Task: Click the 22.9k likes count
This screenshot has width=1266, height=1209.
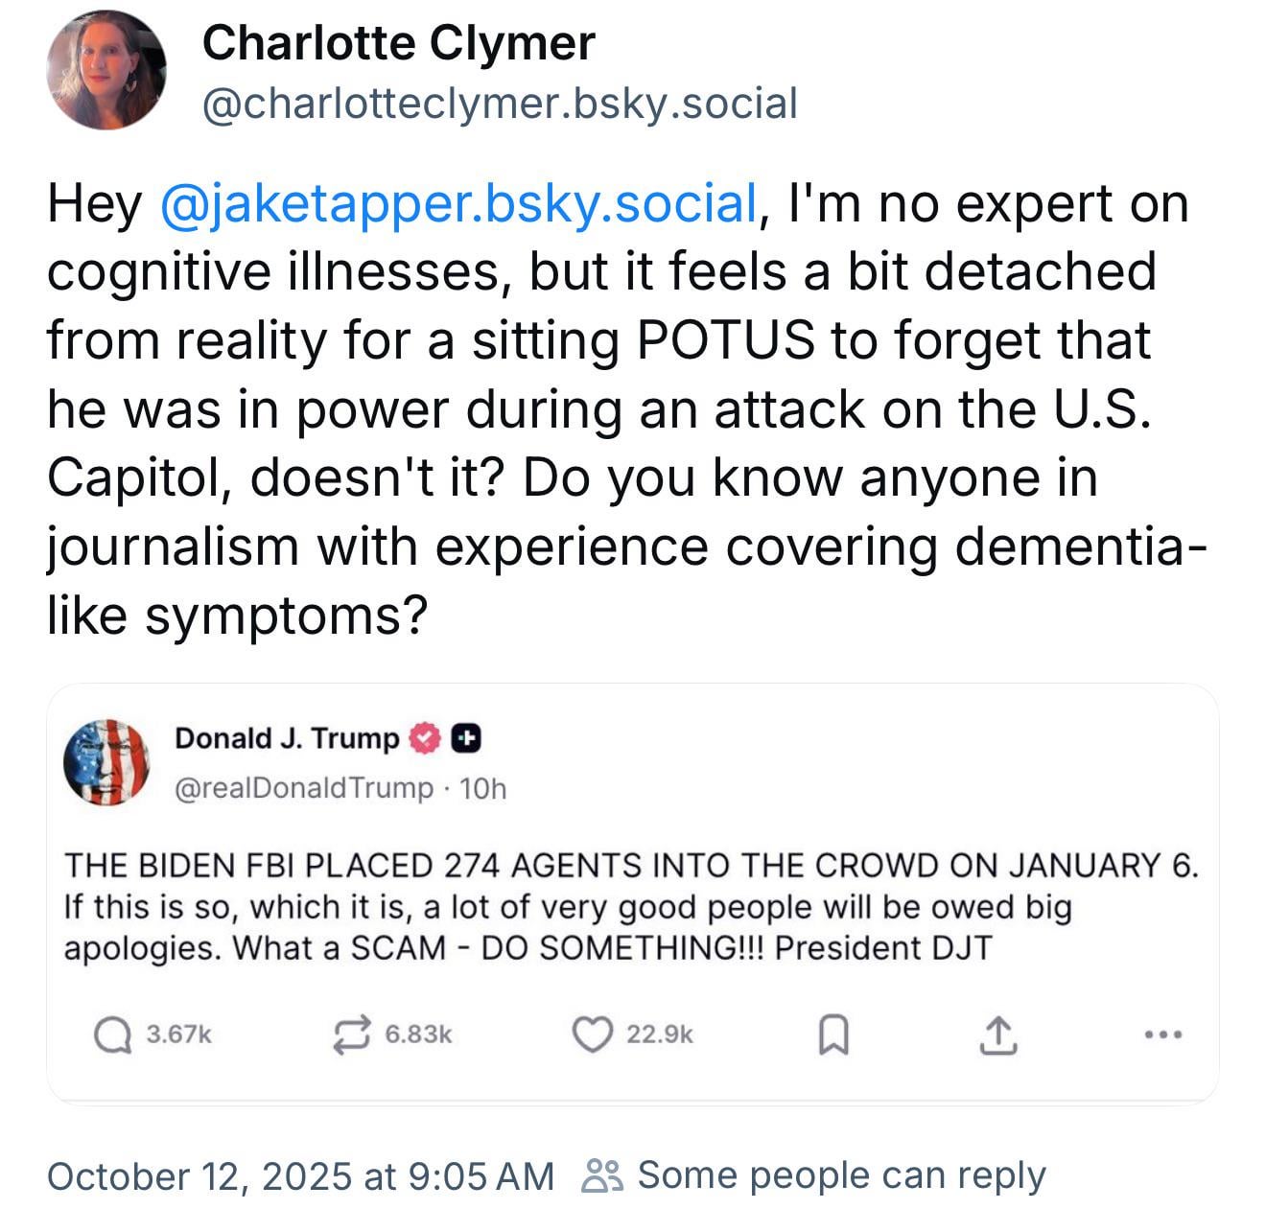Action: coord(659,1035)
